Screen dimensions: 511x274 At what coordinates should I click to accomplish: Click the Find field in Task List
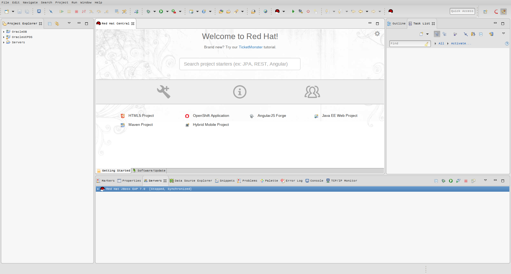[x=410, y=44]
